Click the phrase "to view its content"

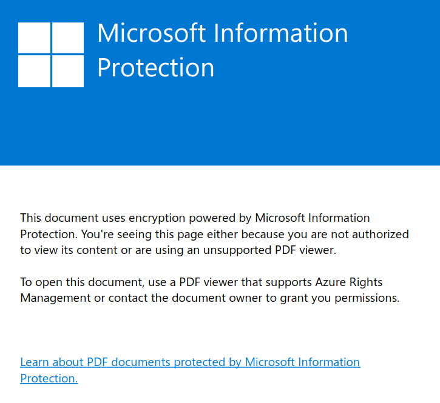[67, 250]
